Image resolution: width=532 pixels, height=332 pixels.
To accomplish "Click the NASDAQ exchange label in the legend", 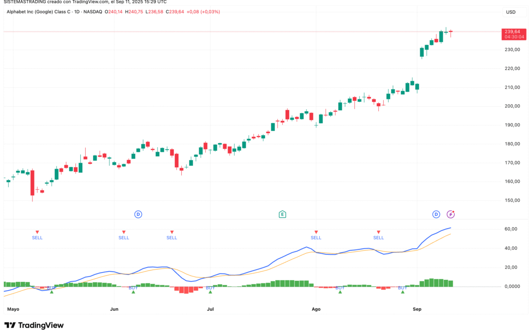I will coord(94,11).
